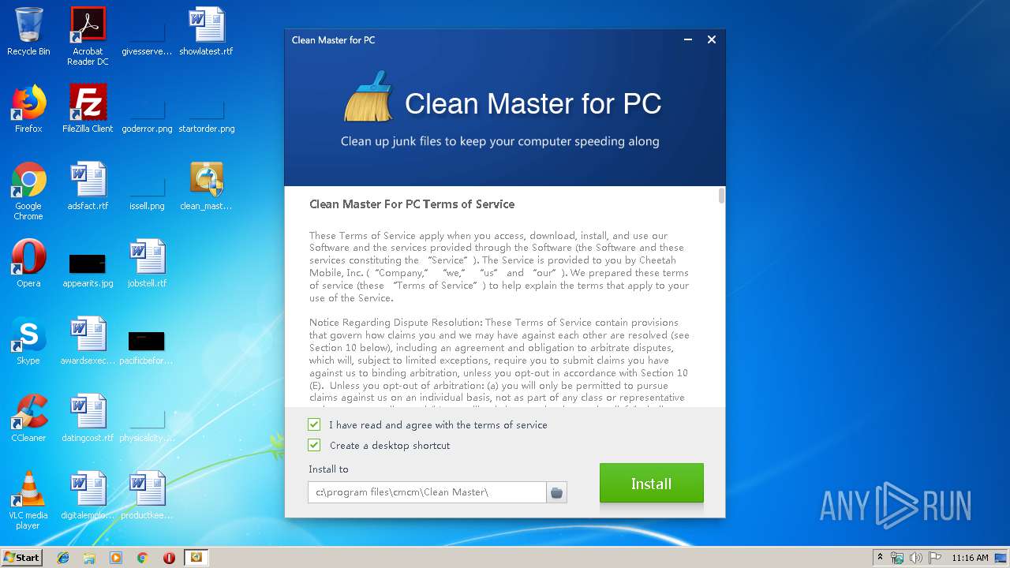
Task: Select the digitalemplo document icon
Action: coord(88,496)
